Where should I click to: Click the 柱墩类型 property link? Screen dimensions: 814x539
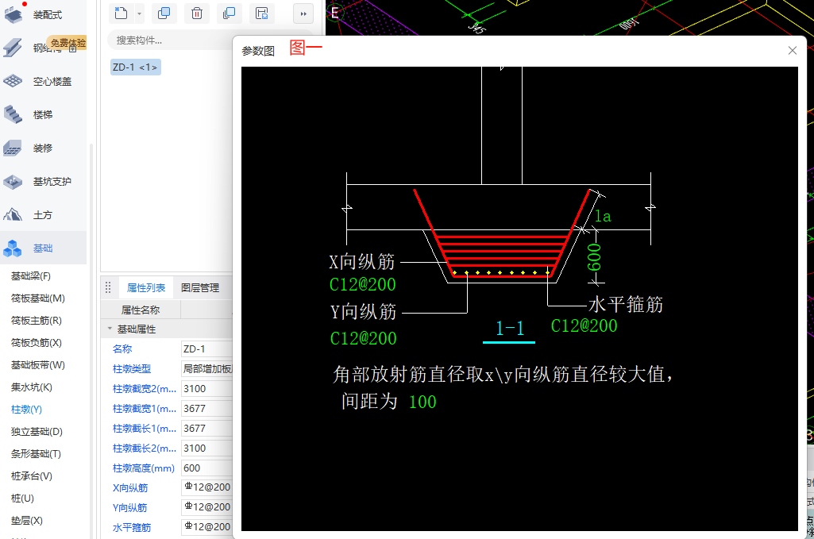tap(132, 369)
